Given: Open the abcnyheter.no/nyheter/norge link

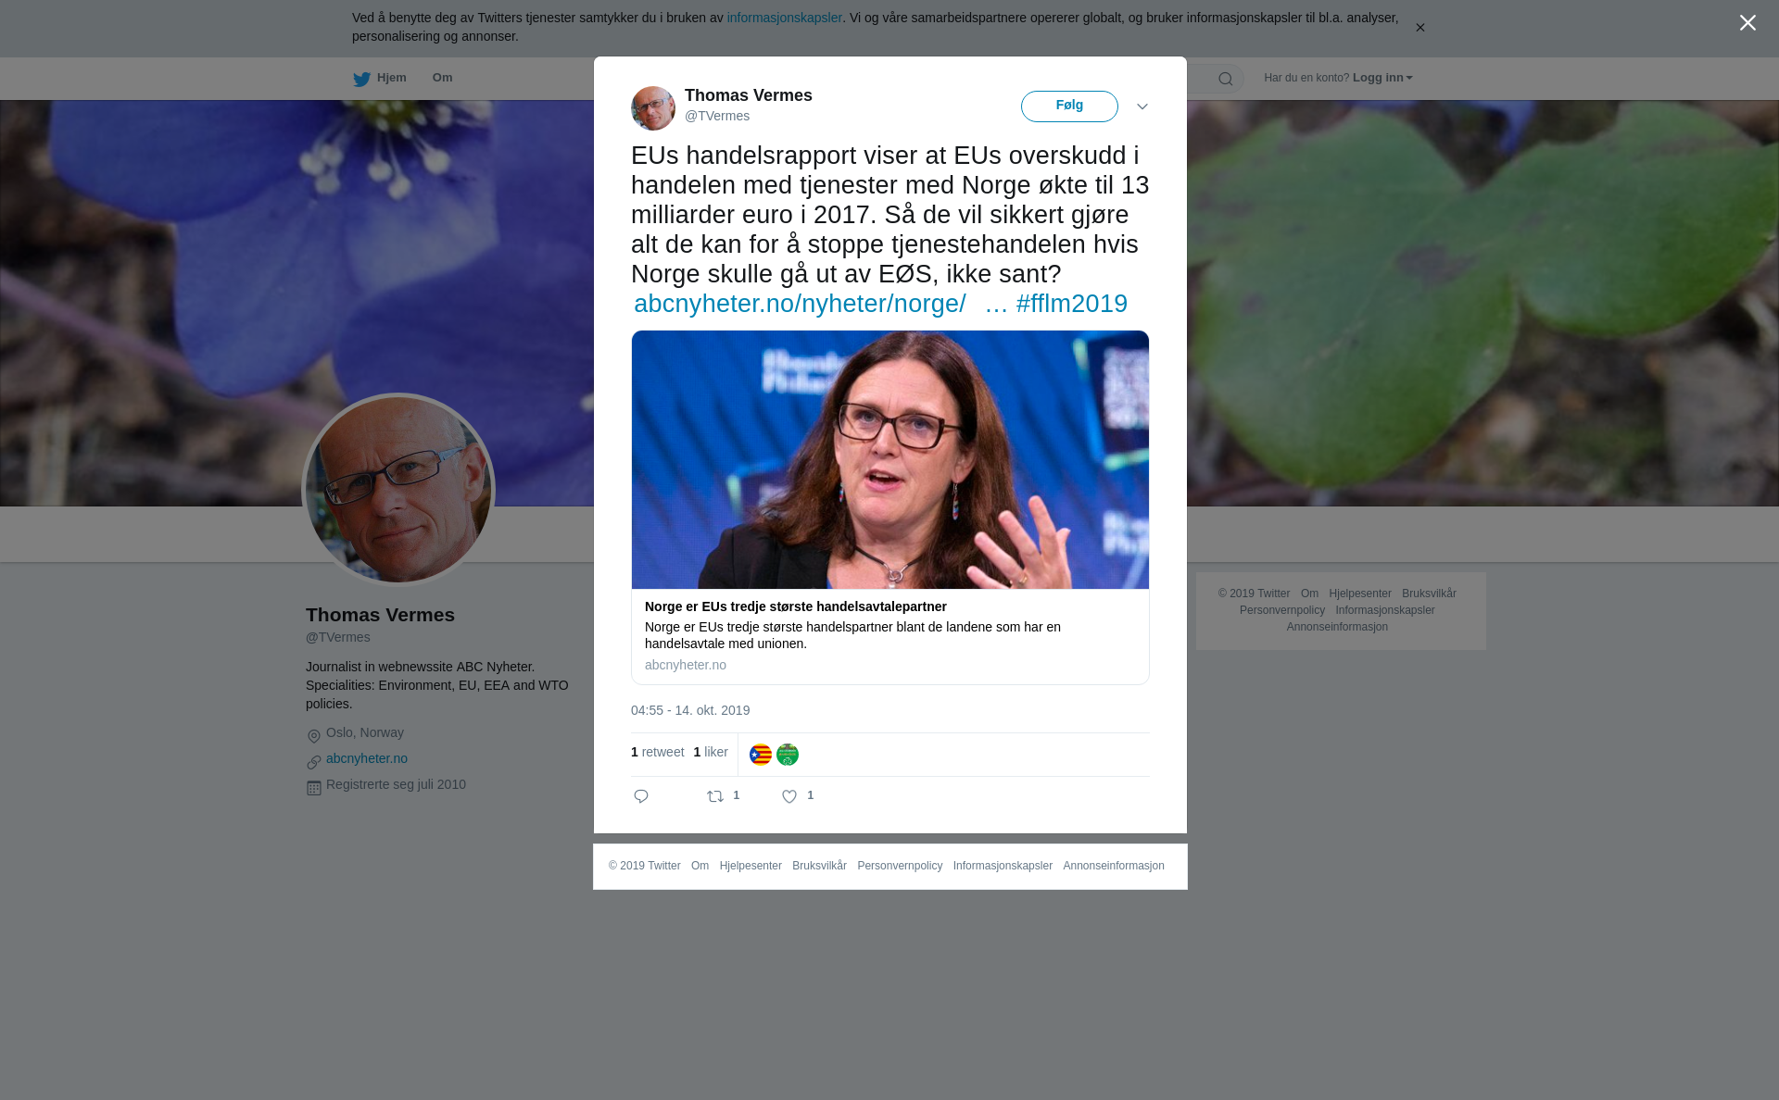Looking at the screenshot, I should click(x=801, y=304).
